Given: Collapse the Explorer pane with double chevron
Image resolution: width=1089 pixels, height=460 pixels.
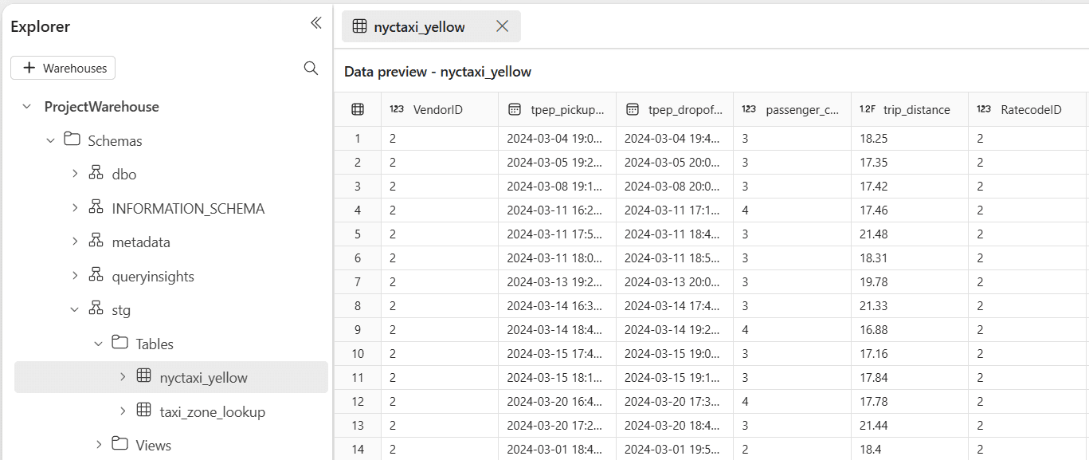Looking at the screenshot, I should [x=316, y=23].
